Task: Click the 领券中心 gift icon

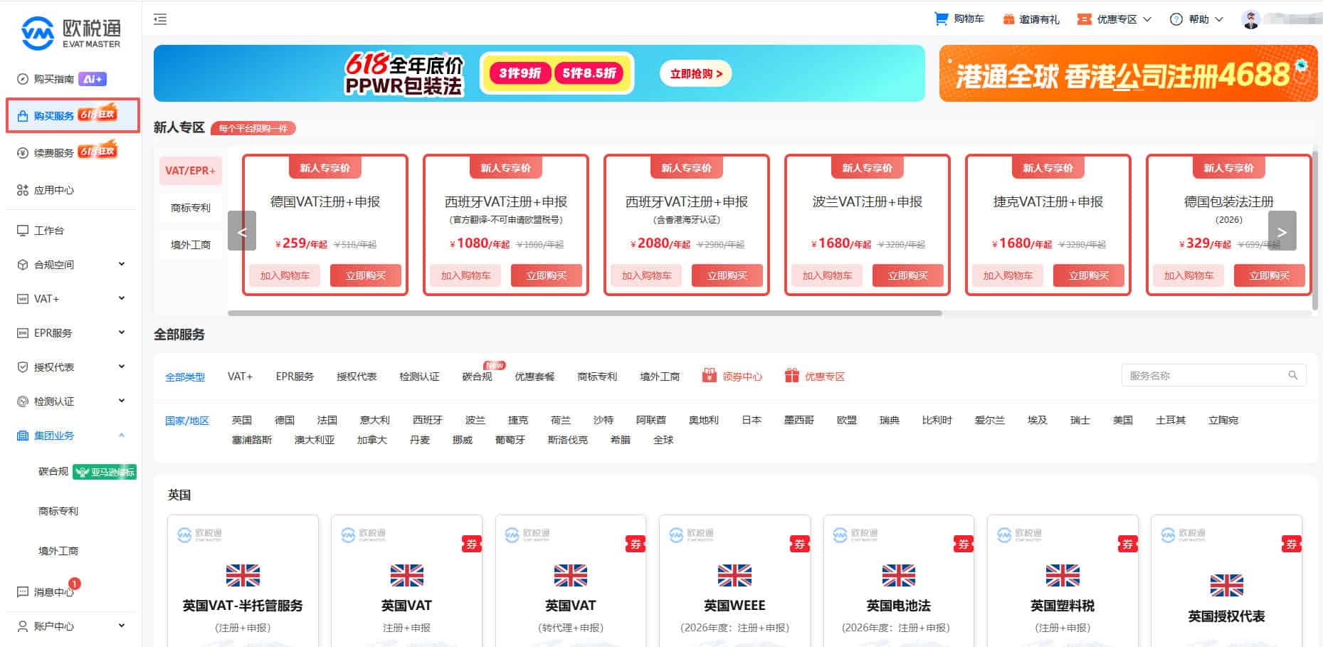Action: (709, 376)
